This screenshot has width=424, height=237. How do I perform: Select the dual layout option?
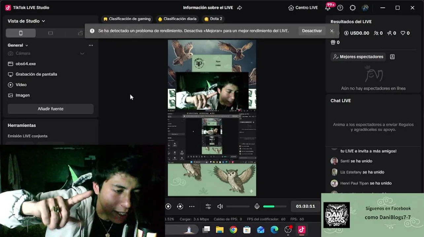click(x=80, y=33)
